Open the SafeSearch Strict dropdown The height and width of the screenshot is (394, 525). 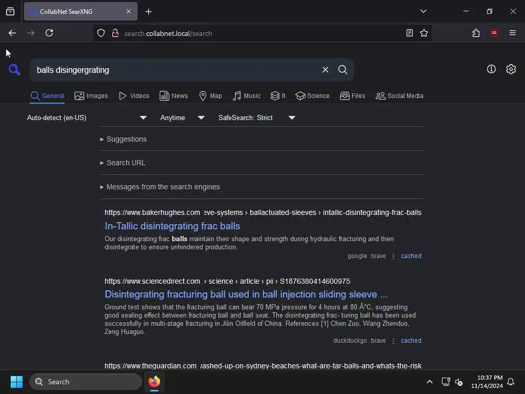[x=256, y=117]
